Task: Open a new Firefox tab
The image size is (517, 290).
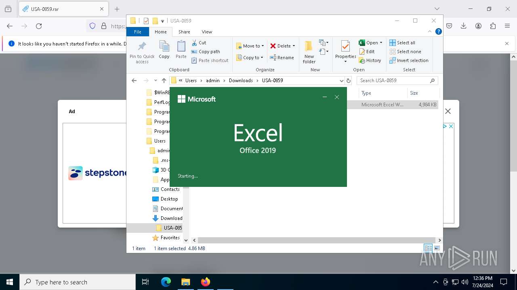Action: click(117, 9)
